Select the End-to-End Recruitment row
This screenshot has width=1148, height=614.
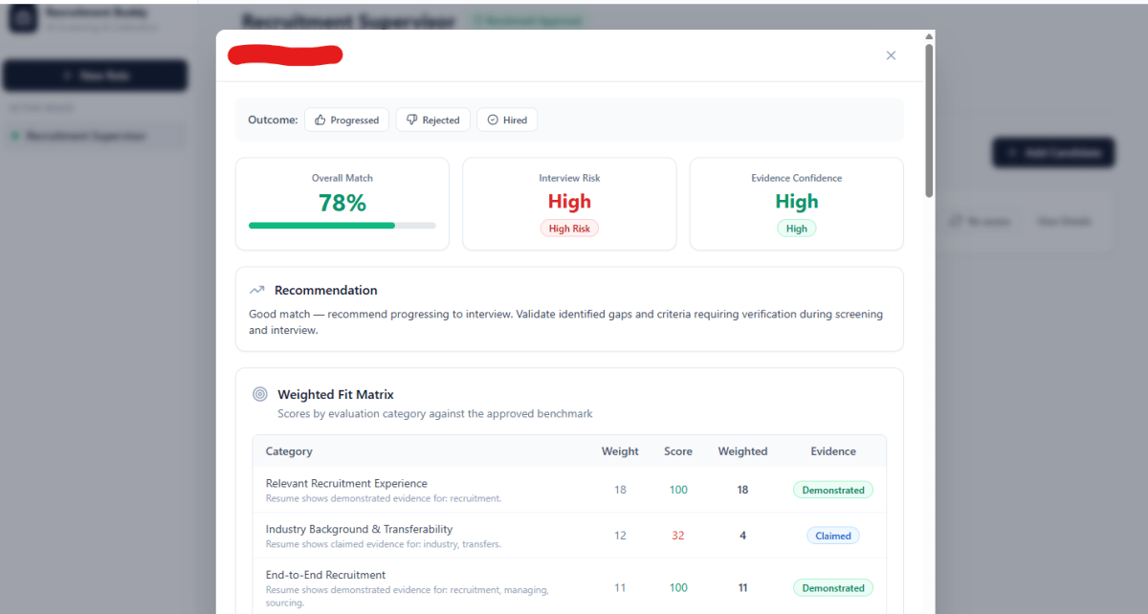[569, 587]
